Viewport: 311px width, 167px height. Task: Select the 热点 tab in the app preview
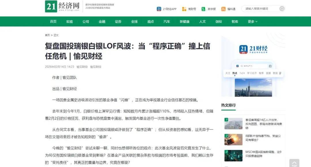(235, 73)
